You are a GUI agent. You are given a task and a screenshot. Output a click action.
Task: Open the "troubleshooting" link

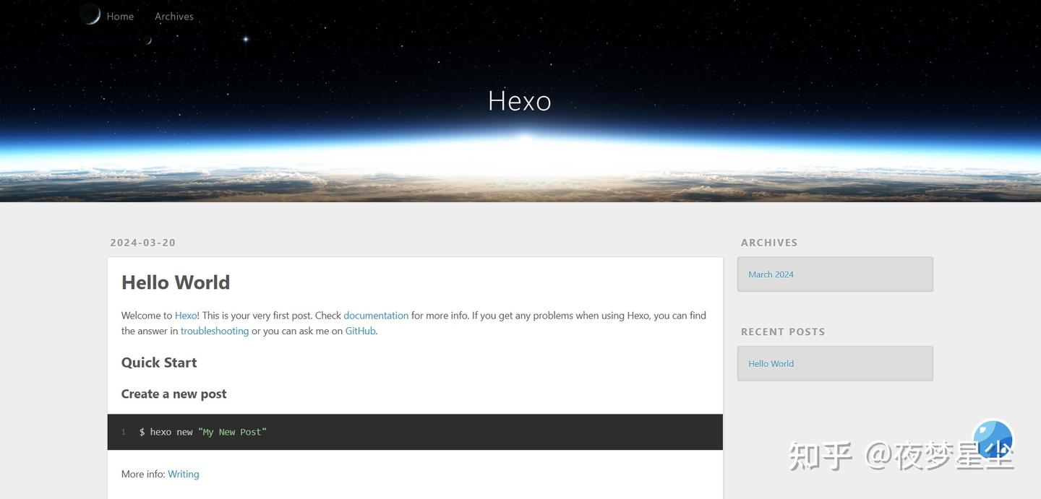[214, 331]
